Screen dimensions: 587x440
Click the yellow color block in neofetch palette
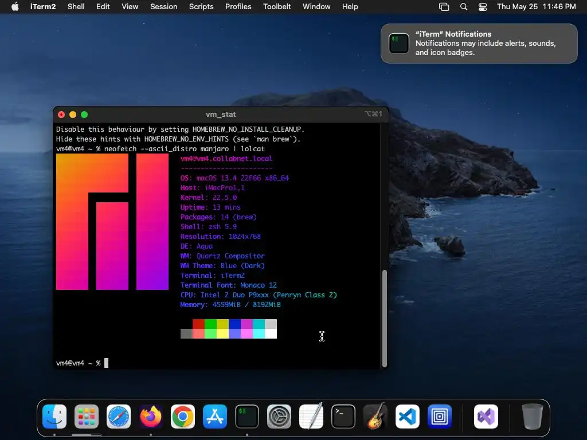222,324
